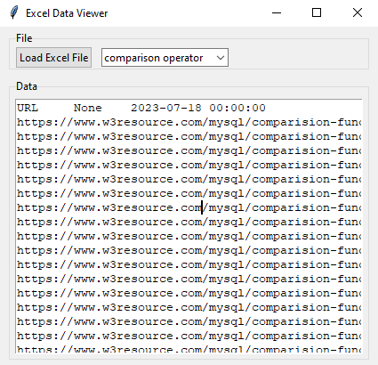Click the feather app icon in the title bar

tap(14, 12)
